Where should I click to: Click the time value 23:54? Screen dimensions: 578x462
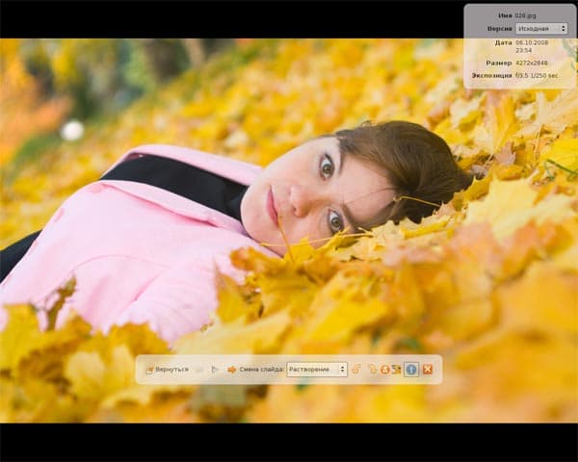pyautogui.click(x=523, y=50)
